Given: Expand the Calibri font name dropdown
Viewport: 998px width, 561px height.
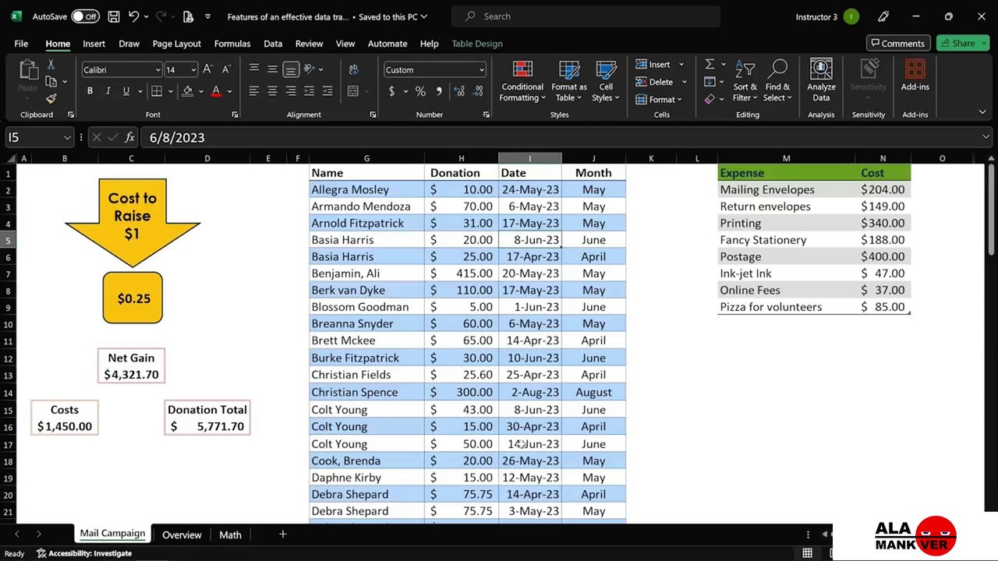Looking at the screenshot, I should point(157,70).
